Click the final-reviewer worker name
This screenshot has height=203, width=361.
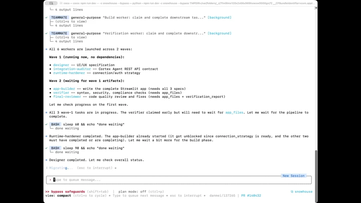[67, 97]
